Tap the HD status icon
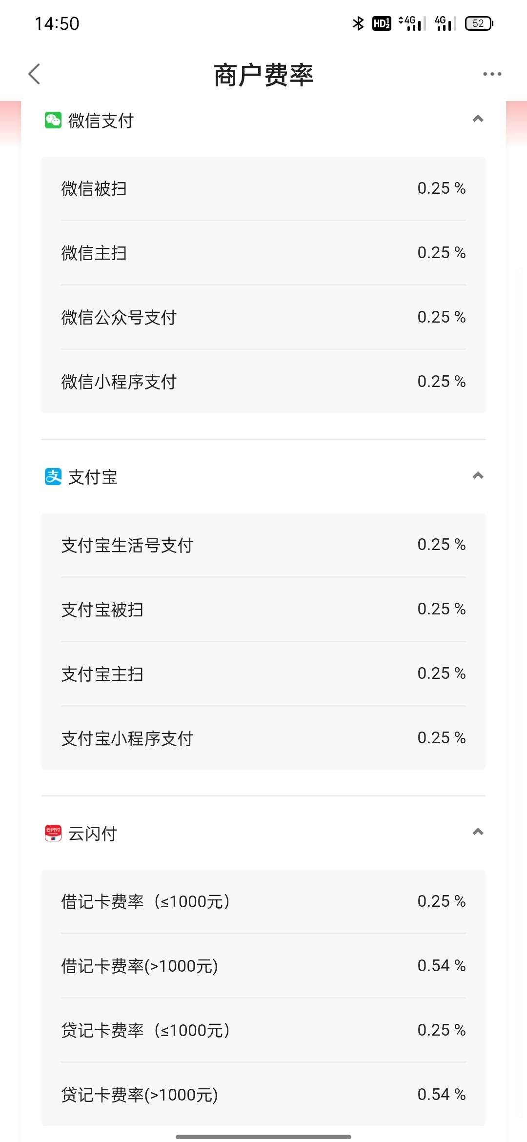 [x=382, y=23]
